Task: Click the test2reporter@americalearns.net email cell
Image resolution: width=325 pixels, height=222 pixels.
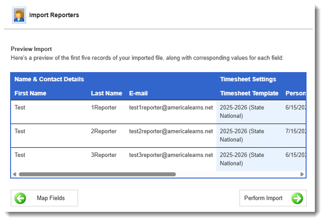Action: (x=171, y=131)
